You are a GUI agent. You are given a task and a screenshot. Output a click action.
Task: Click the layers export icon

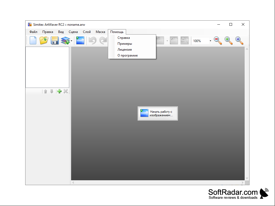pyautogui.click(x=65, y=40)
